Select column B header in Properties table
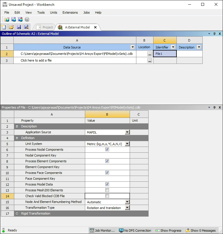The height and width of the screenshot is (234, 223). coord(107,114)
